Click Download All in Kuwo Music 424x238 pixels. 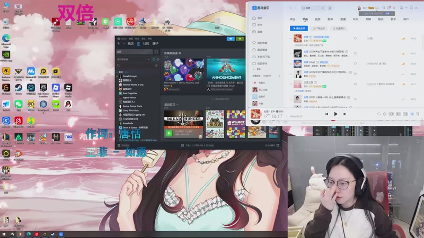point(319,29)
